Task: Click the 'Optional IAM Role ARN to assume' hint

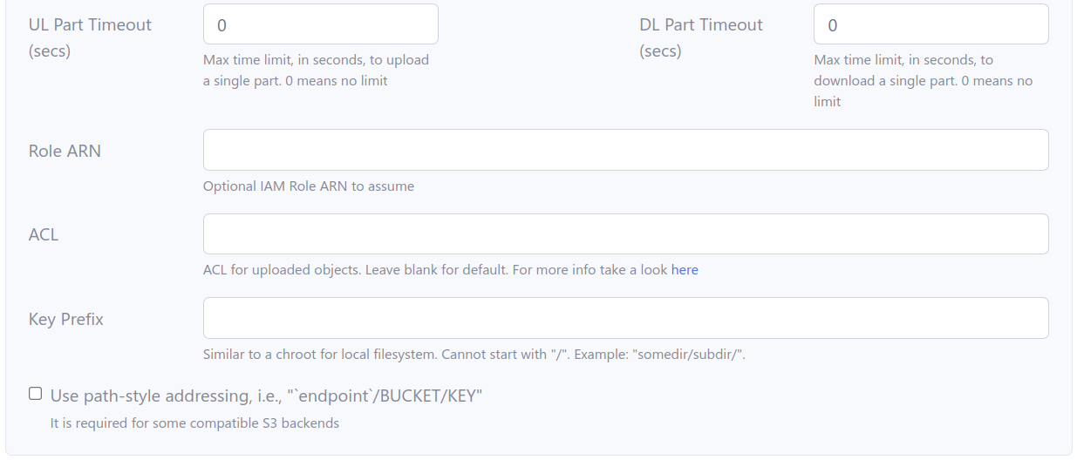Action: (x=309, y=186)
